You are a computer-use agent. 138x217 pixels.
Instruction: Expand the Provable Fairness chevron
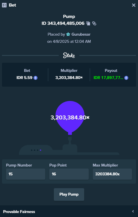point(133,211)
